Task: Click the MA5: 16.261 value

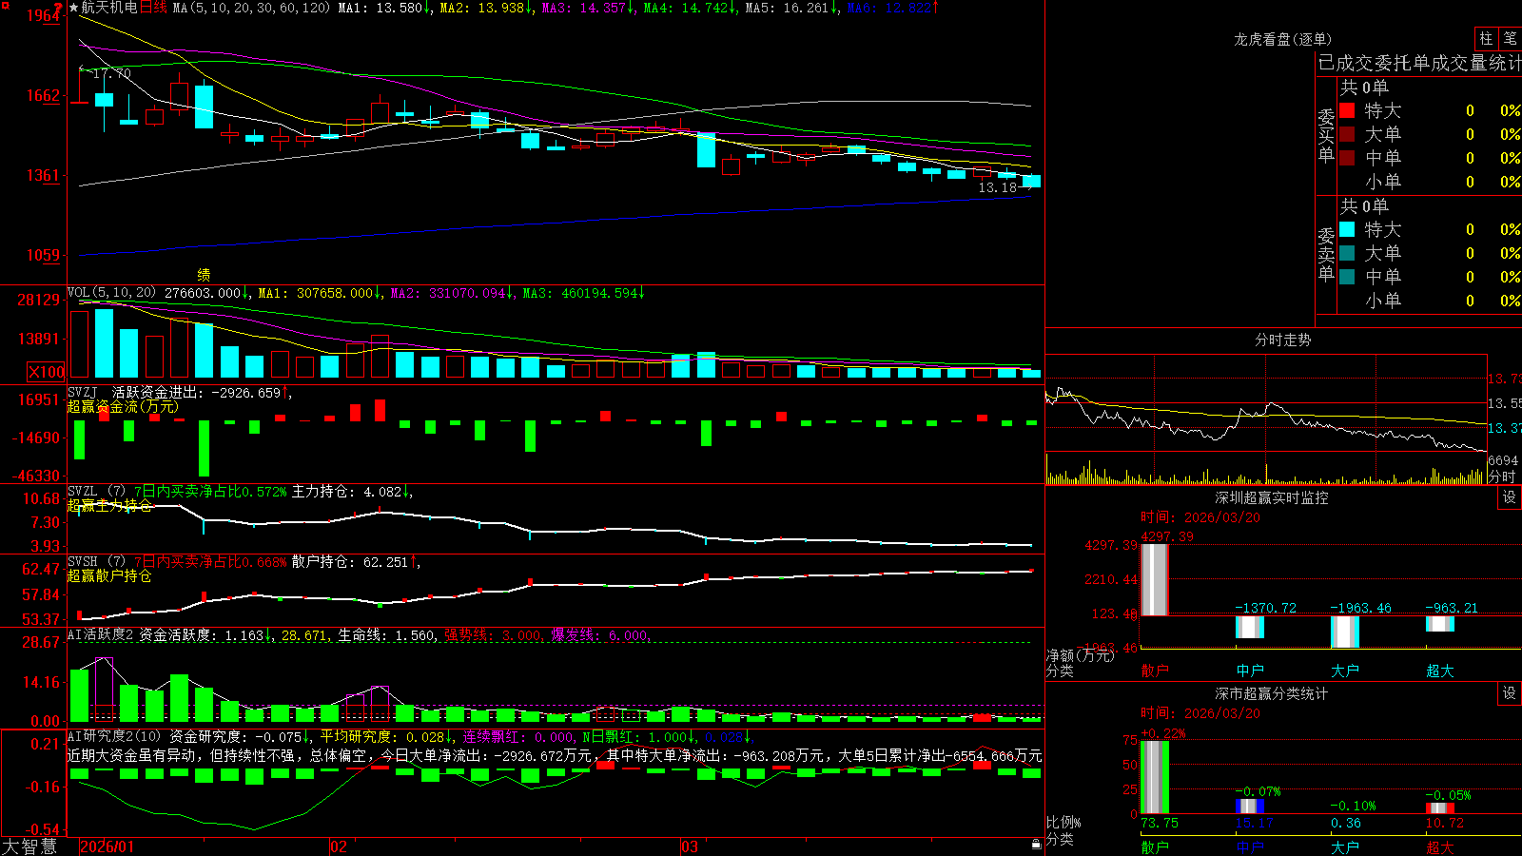Action: pos(788,8)
